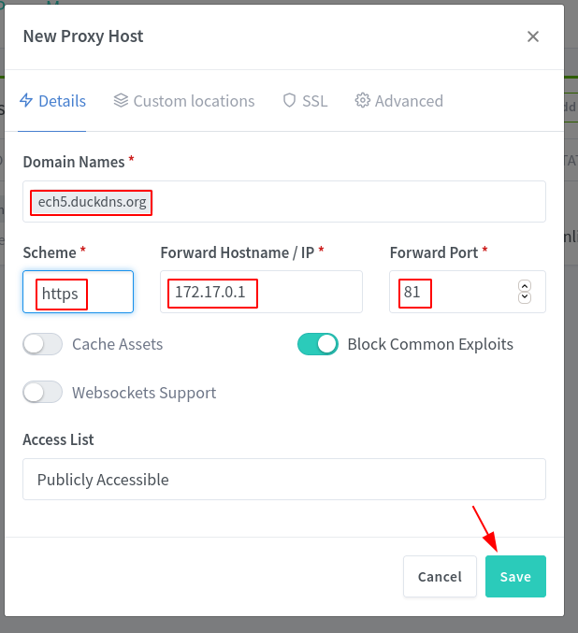
Task: Click the Forward Hostname / IP field
Action: click(x=261, y=292)
